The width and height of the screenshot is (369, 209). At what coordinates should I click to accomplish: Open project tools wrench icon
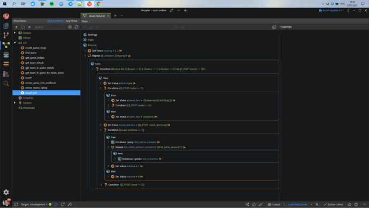(70, 205)
